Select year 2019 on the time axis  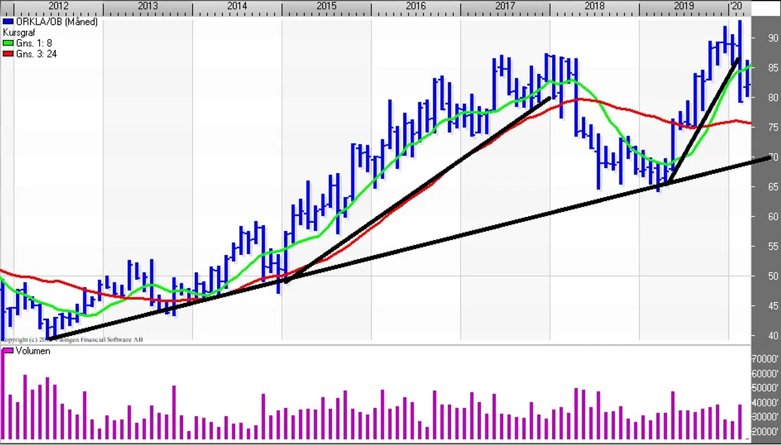[x=684, y=7]
